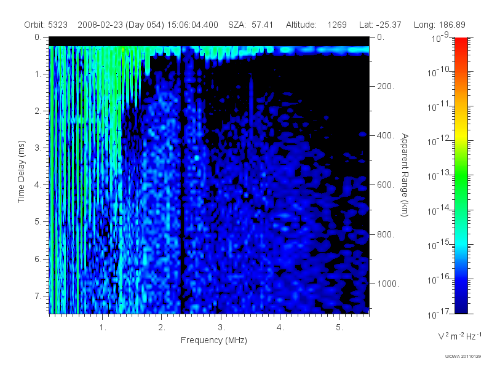This screenshot has height=369, width=492.
Task: Click the '400.' apparent range tick label
Action: coord(386,135)
